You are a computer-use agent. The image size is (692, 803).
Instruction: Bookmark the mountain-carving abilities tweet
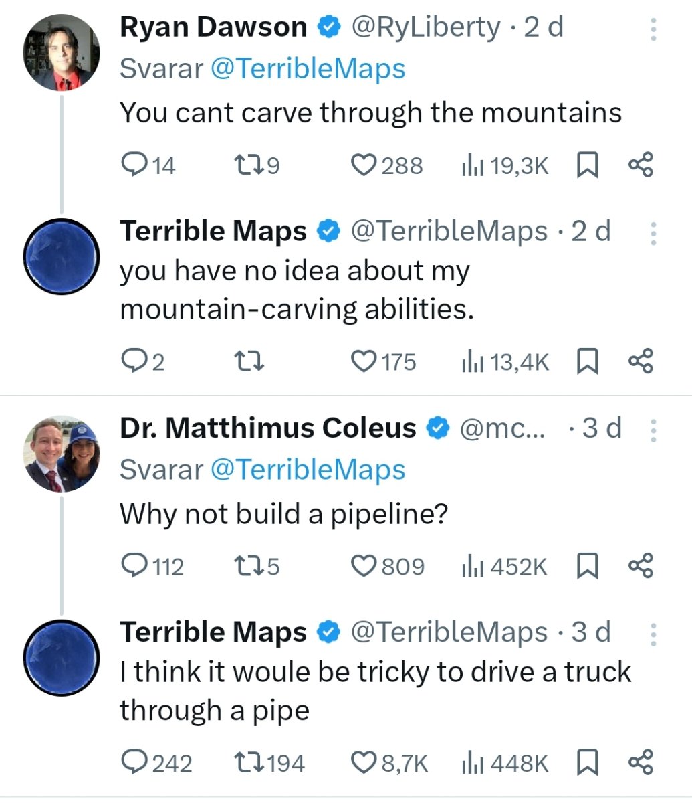(x=586, y=361)
